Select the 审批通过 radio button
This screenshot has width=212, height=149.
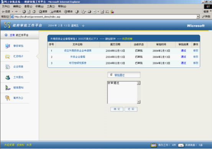(x=111, y=75)
